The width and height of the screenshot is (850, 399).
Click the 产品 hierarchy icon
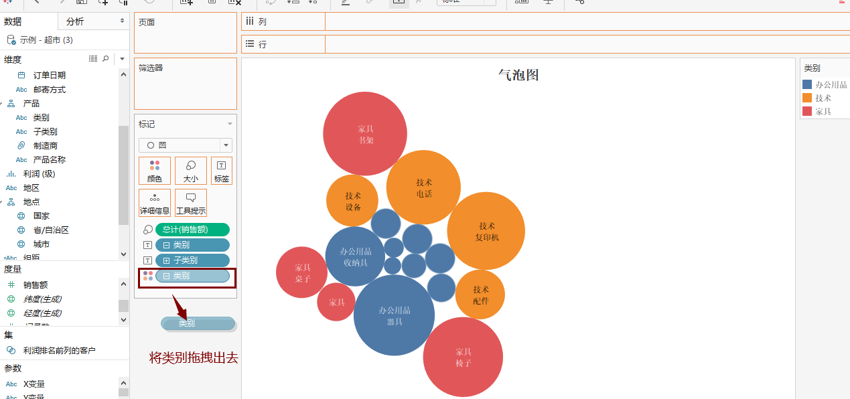(x=11, y=103)
